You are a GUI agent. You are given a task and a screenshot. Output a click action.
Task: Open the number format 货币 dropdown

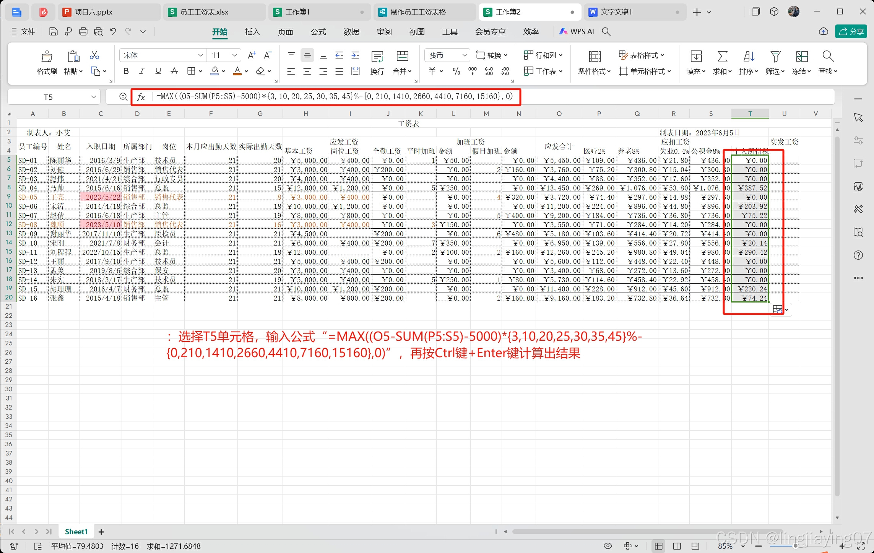(x=465, y=55)
